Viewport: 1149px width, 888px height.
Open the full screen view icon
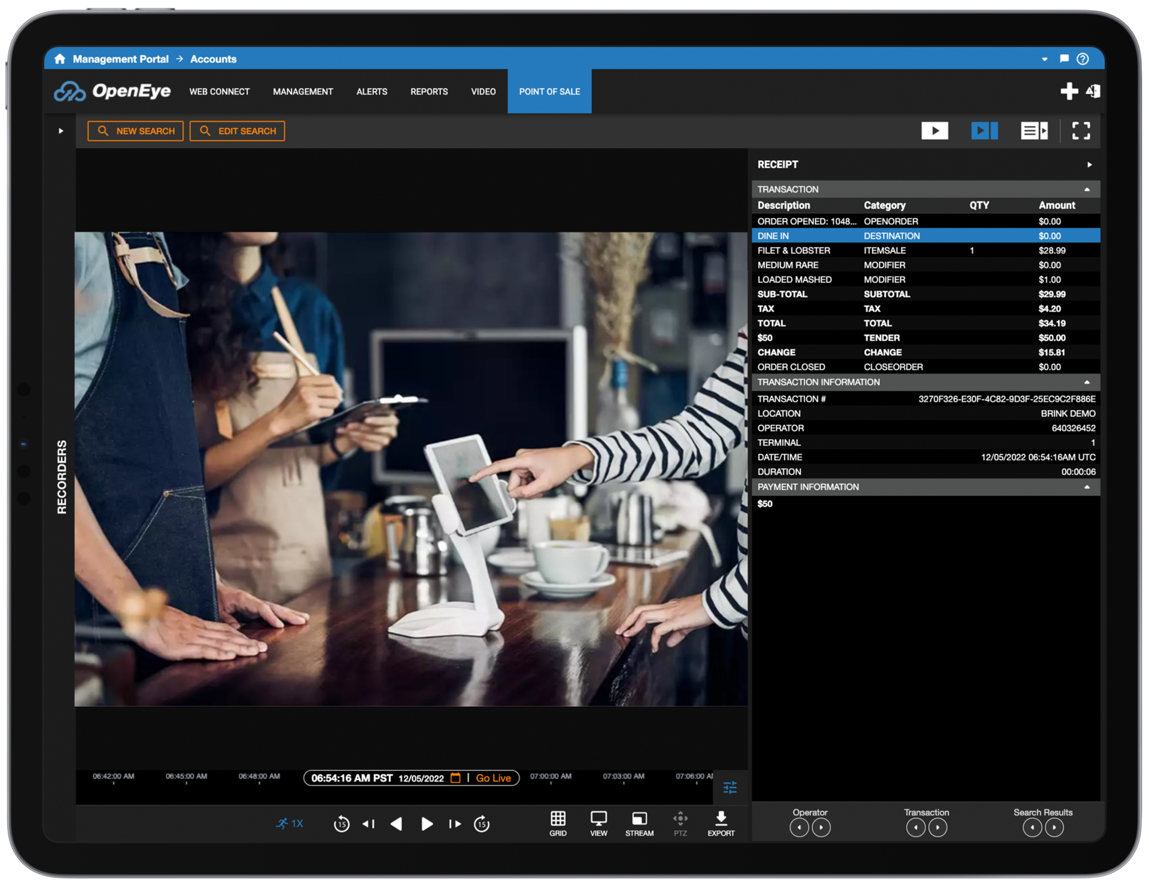[1081, 130]
